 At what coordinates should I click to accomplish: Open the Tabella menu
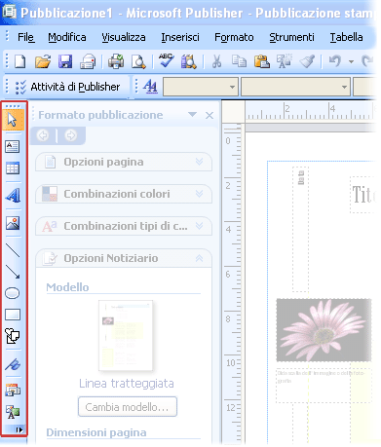pyautogui.click(x=346, y=37)
